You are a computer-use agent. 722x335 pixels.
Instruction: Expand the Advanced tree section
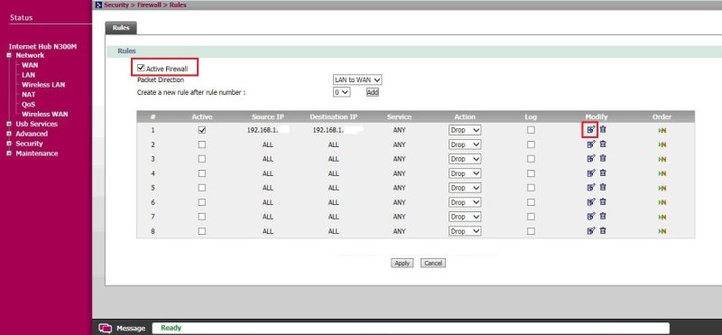point(9,134)
